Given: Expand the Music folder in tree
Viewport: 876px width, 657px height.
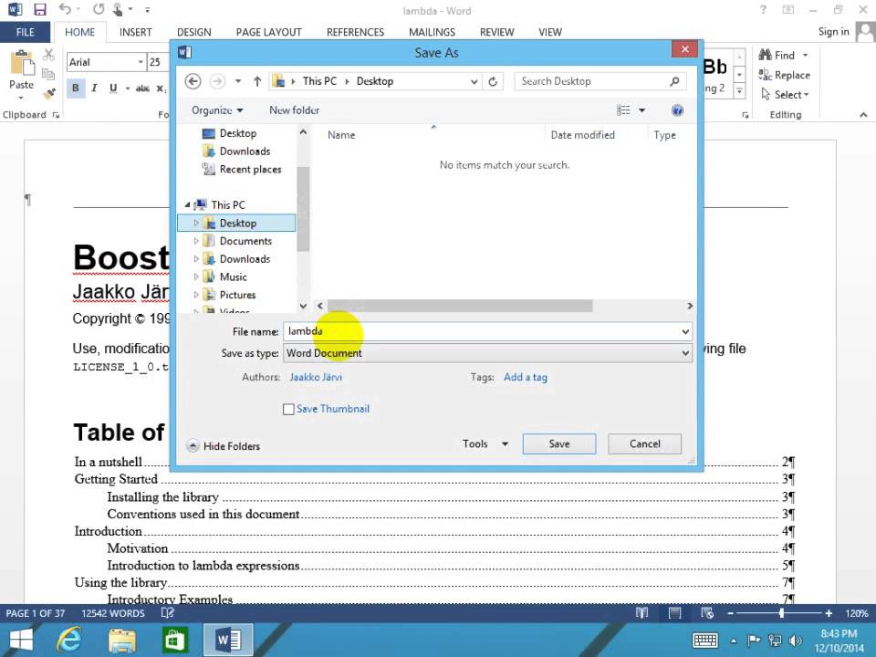Looking at the screenshot, I should (196, 276).
